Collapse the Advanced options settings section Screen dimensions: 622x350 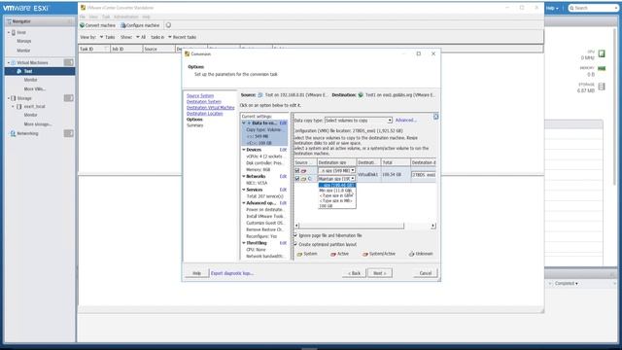(244, 203)
